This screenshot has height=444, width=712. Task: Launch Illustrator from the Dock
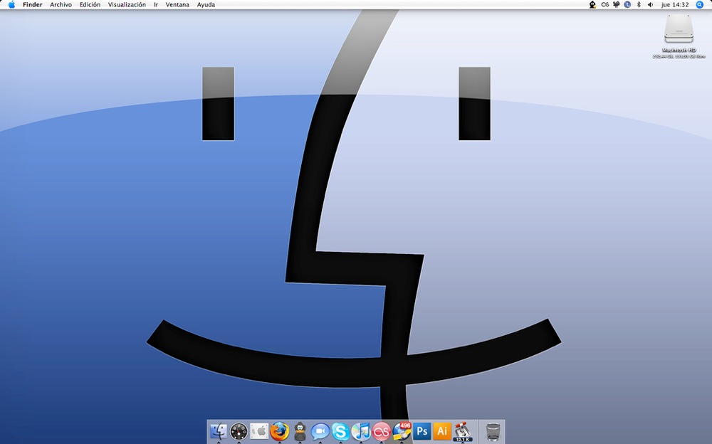tap(442, 430)
